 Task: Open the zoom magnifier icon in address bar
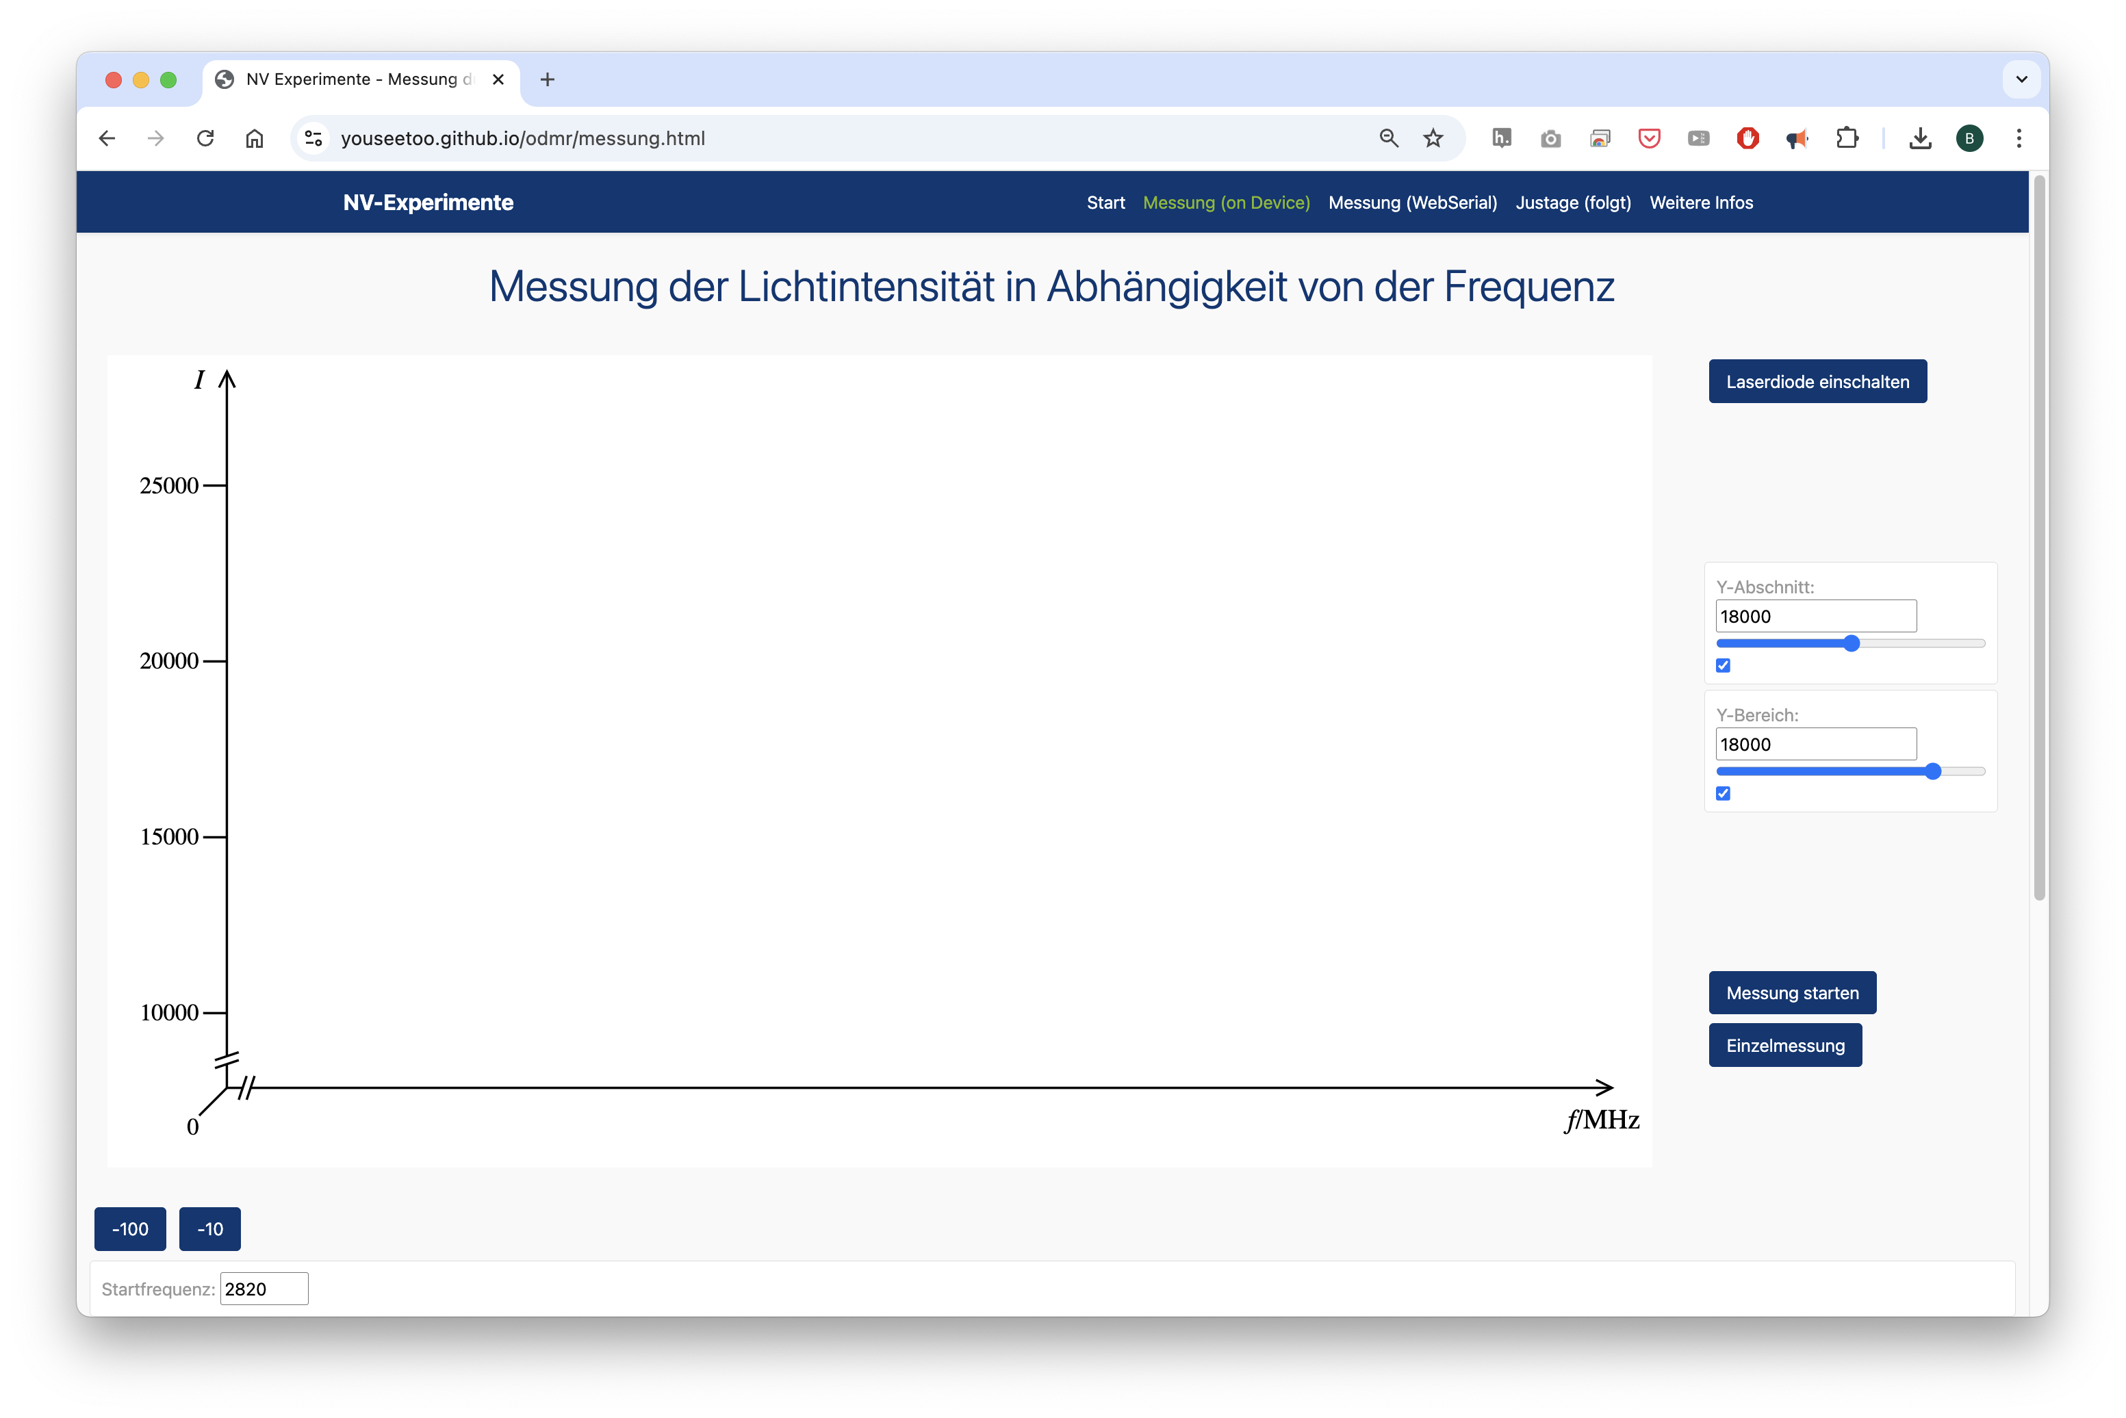tap(1388, 138)
